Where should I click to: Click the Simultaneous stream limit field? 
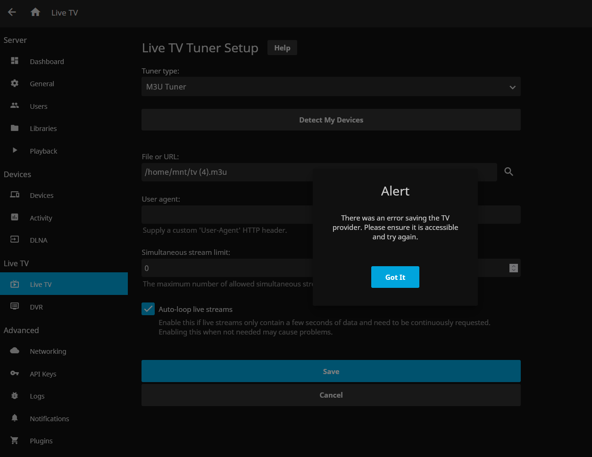331,268
